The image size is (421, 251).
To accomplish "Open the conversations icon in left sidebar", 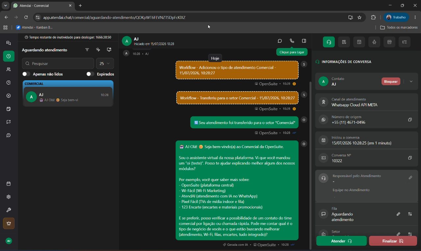I will [9, 43].
